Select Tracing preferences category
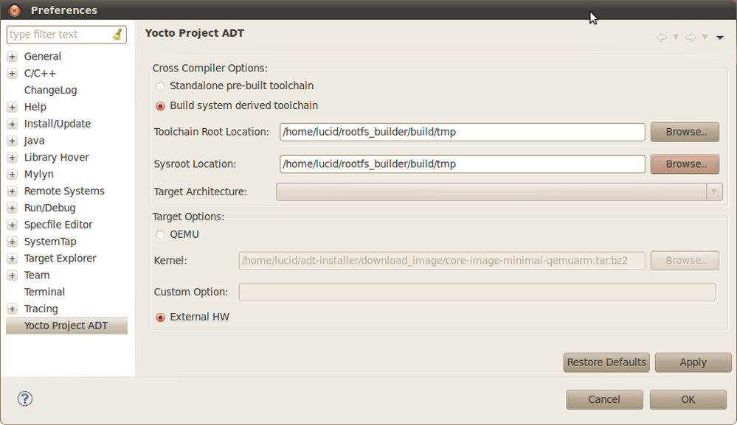Screen dimensions: 737x425 point(41,309)
